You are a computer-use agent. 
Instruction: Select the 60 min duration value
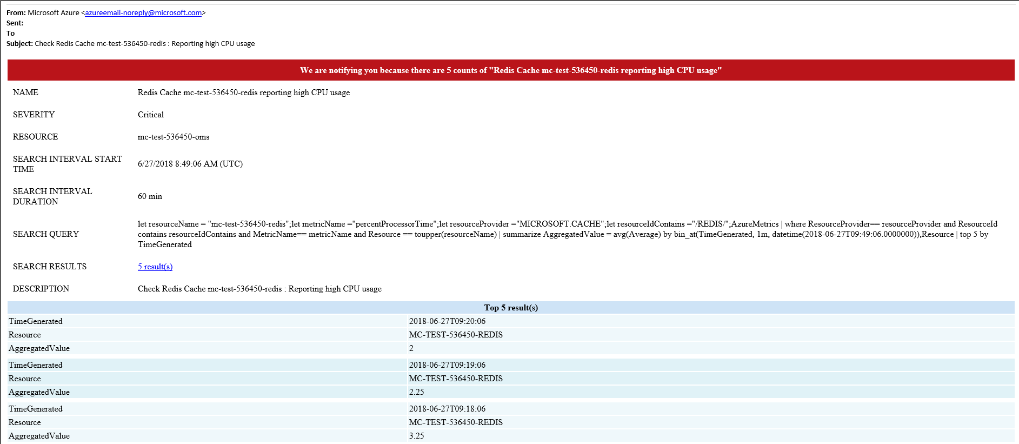pos(150,196)
